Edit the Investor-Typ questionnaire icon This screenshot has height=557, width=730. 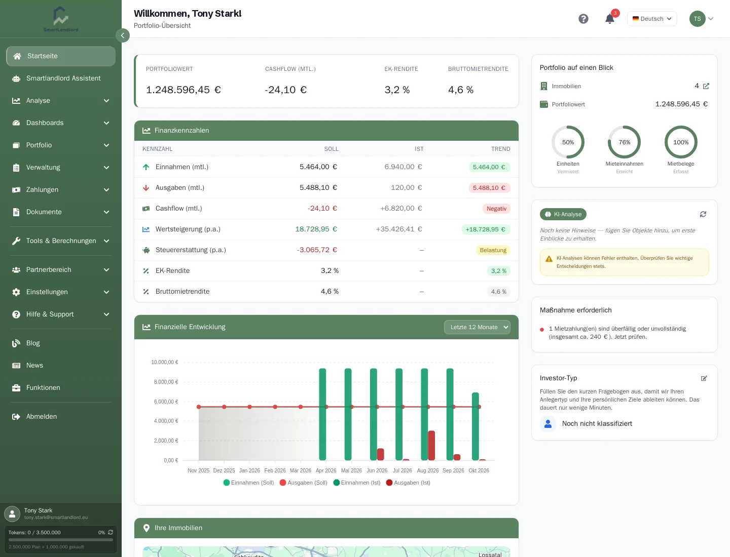(x=704, y=378)
